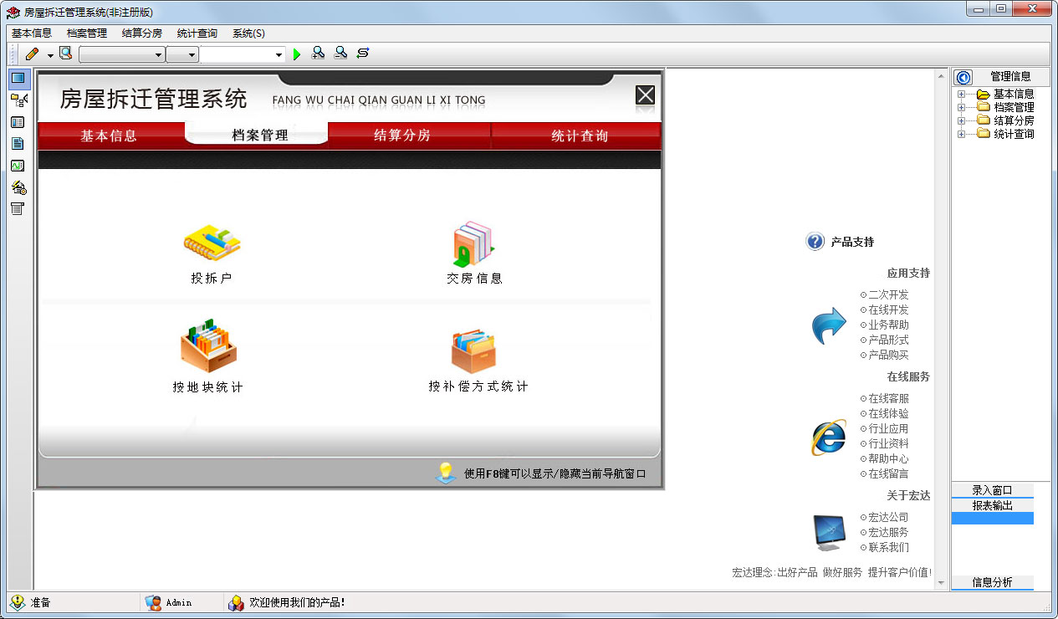Open the 在线开发 link
Viewport: 1058px width, 619px height.
click(x=888, y=309)
